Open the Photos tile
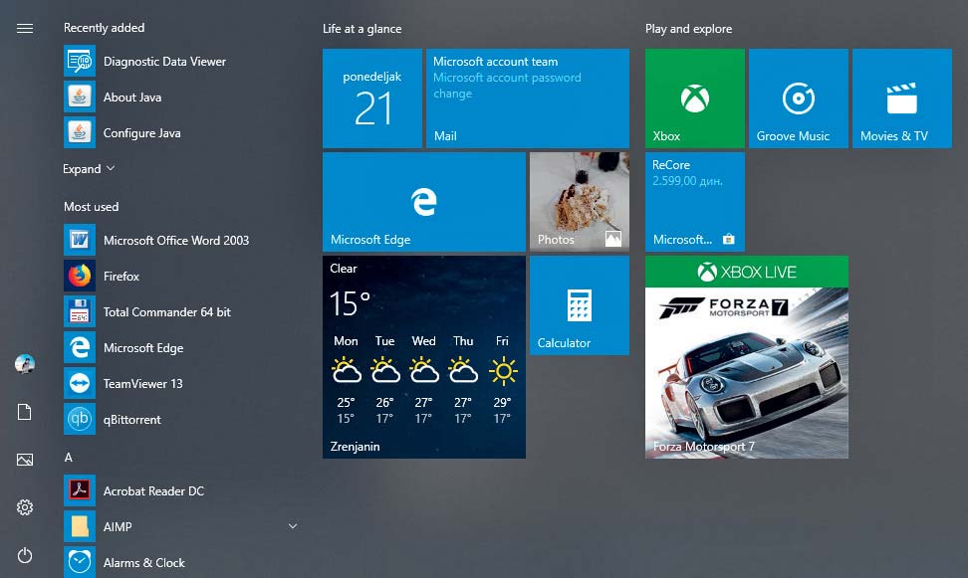The height and width of the screenshot is (578, 968). (x=580, y=202)
